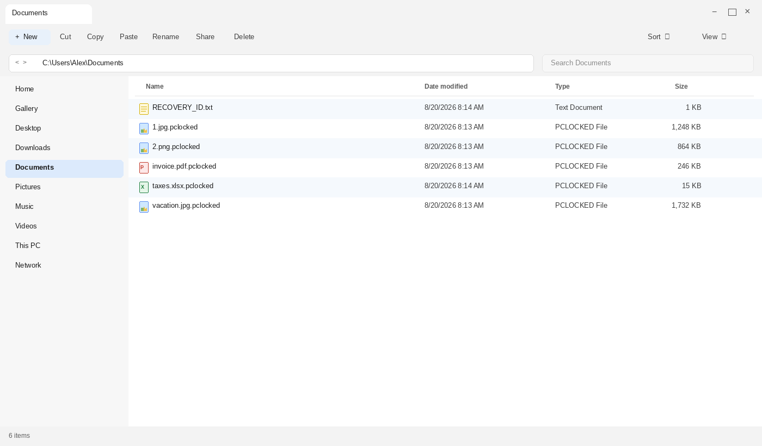Click Share in the toolbar
762x446 pixels.
tap(205, 37)
